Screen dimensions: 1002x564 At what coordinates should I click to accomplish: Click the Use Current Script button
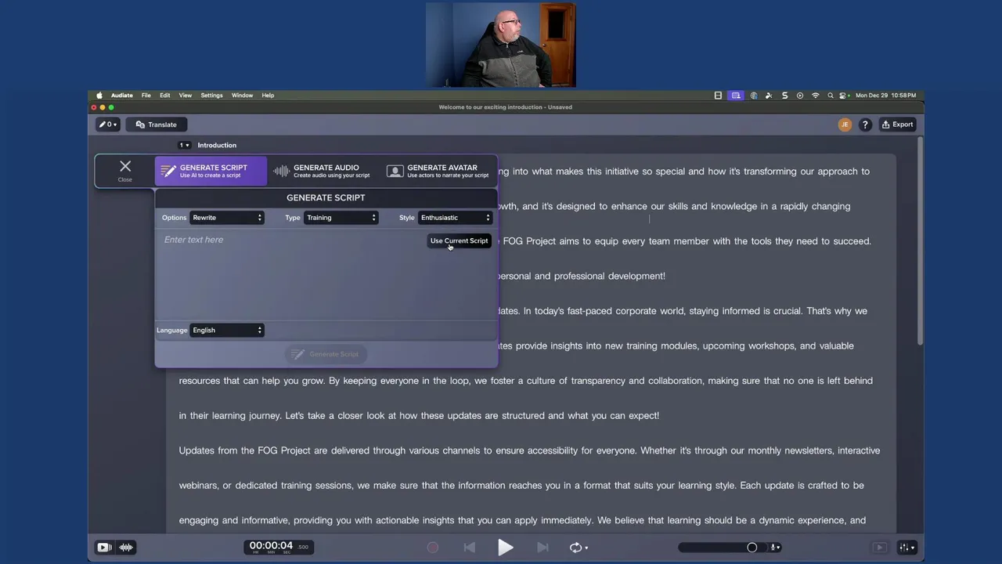459,241
